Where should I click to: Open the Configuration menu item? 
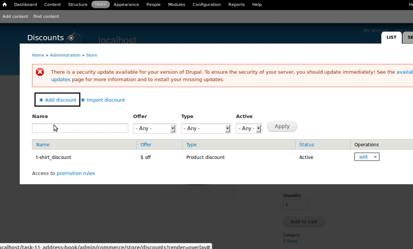click(x=206, y=5)
